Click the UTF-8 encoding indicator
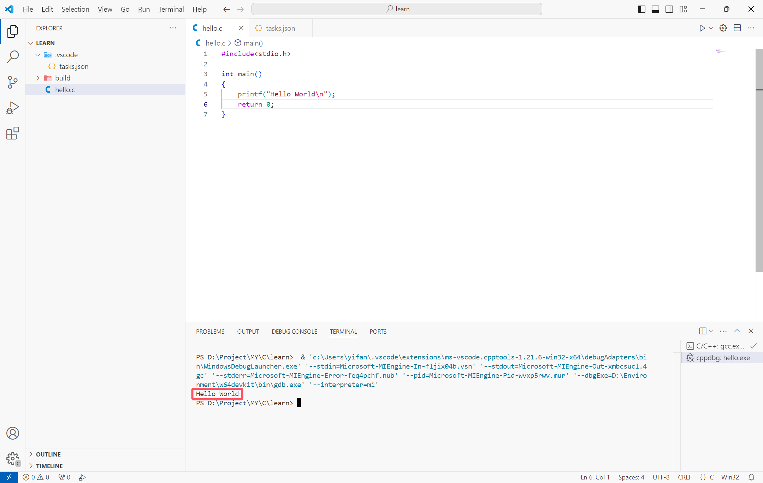 pyautogui.click(x=661, y=477)
